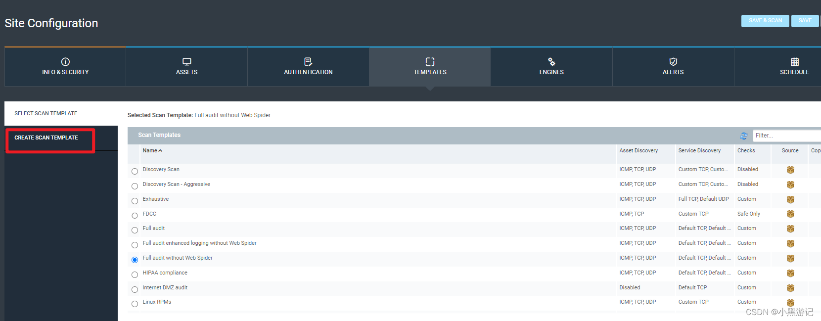The width and height of the screenshot is (821, 321).
Task: Select the FDCC template radio button
Action: [x=135, y=215]
